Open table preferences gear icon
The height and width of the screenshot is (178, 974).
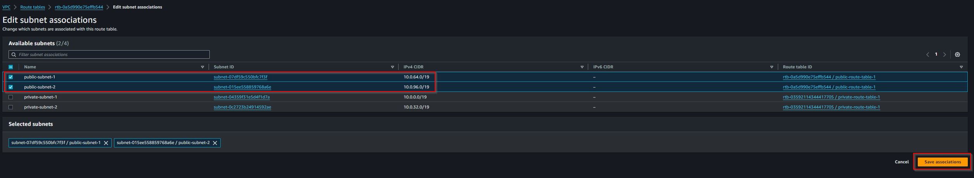click(957, 54)
